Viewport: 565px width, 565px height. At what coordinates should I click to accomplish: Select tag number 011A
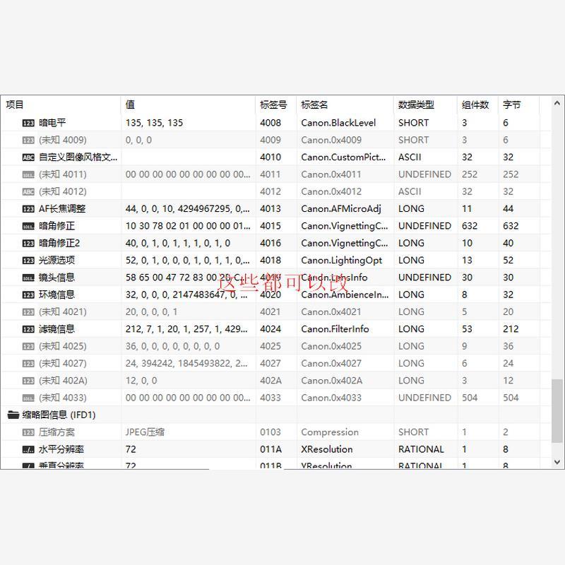click(x=270, y=449)
